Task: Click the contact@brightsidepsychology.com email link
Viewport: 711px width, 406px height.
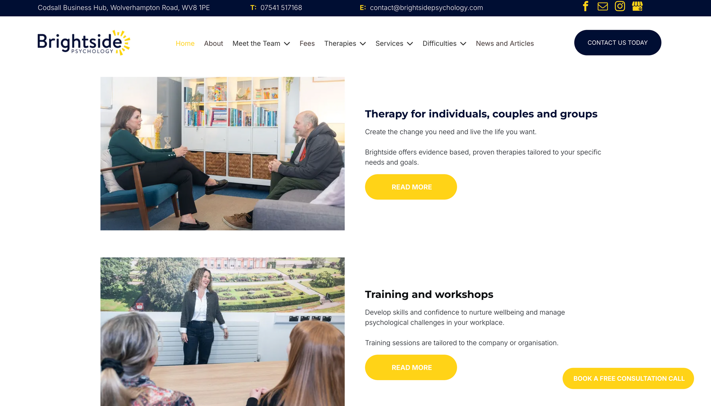Action: [426, 8]
